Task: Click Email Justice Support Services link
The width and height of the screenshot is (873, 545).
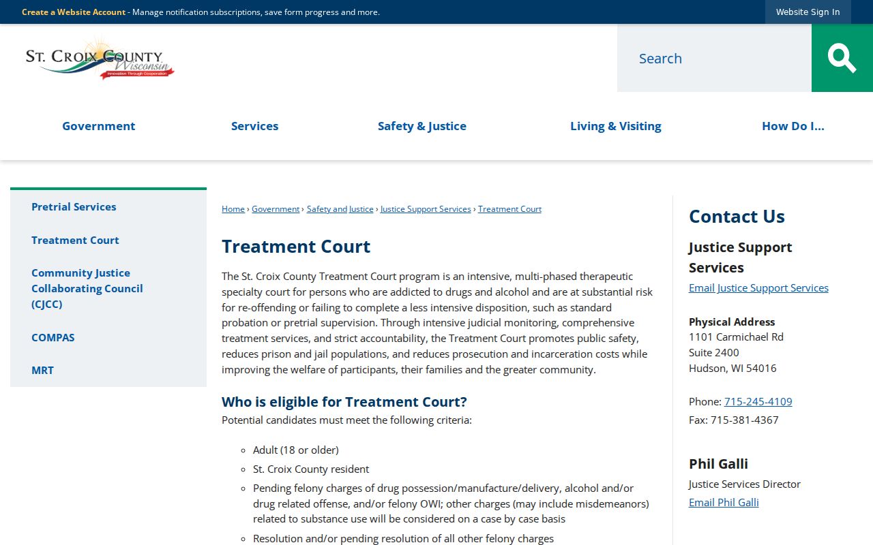Action: coord(758,287)
